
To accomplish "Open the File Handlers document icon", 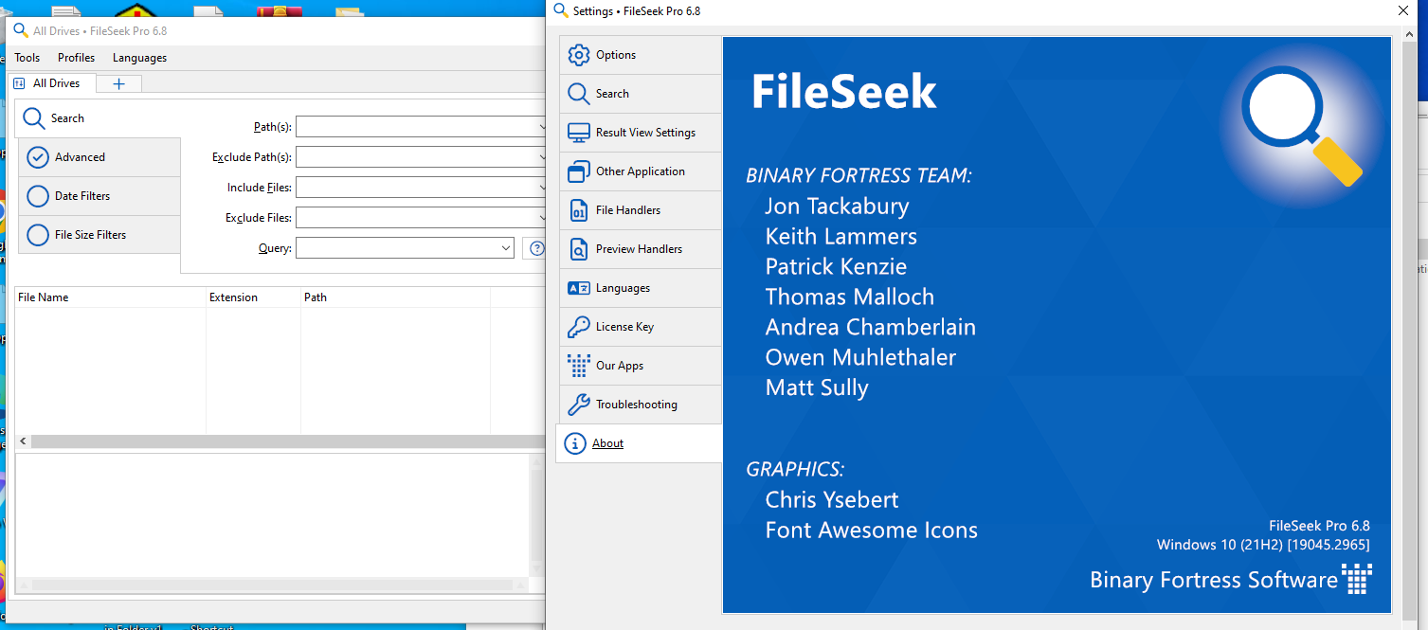I will click(x=578, y=210).
